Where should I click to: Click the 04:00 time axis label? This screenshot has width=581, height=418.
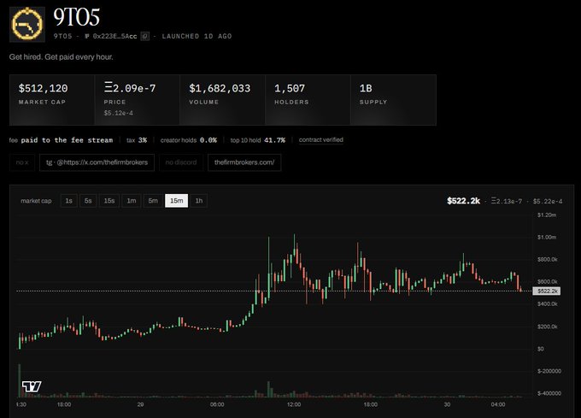point(498,404)
